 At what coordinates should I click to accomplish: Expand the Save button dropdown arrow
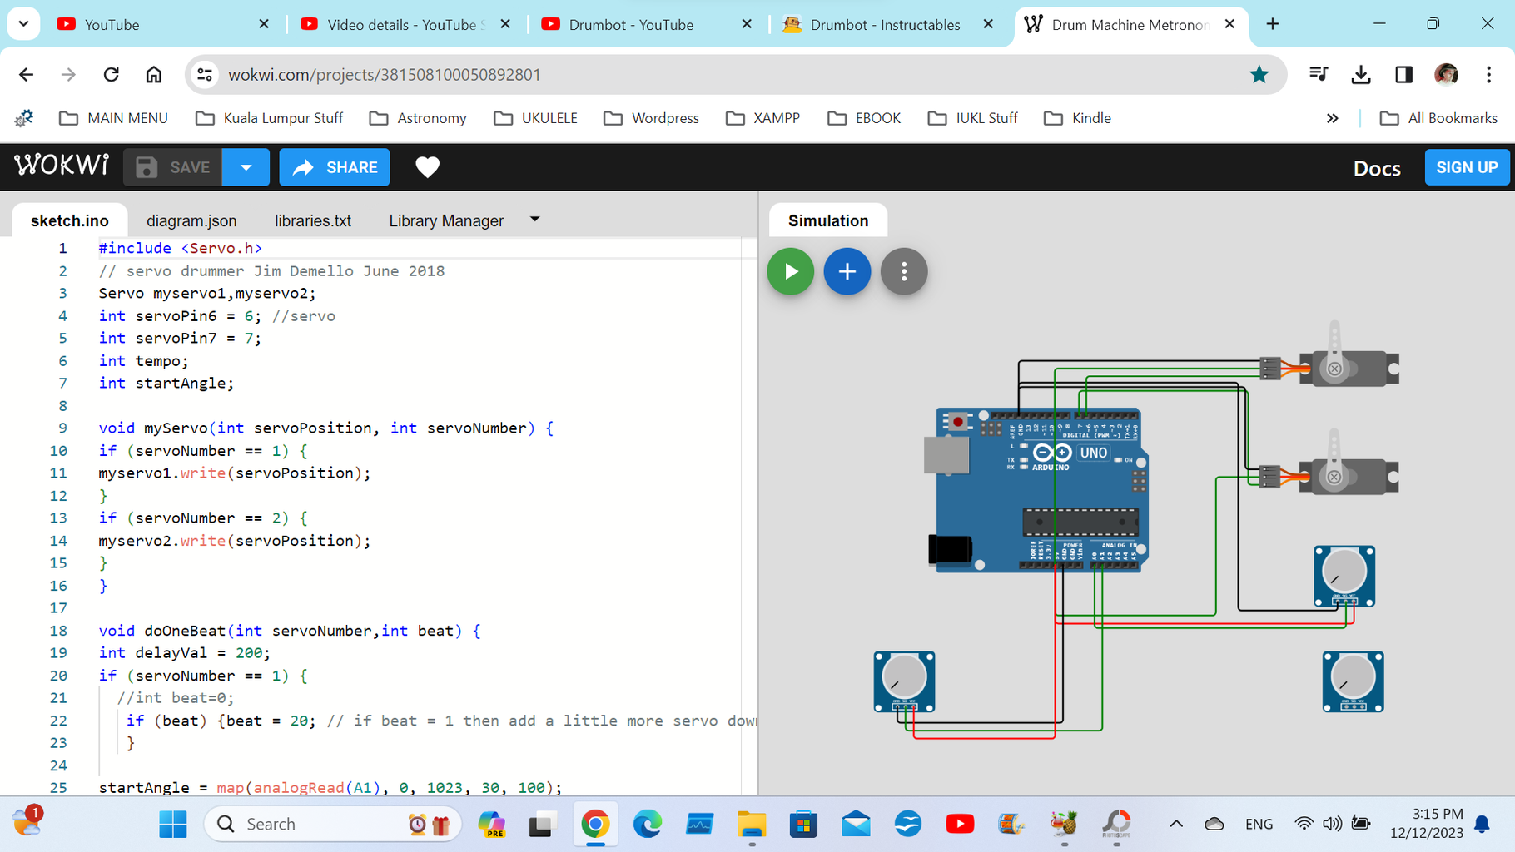point(246,166)
